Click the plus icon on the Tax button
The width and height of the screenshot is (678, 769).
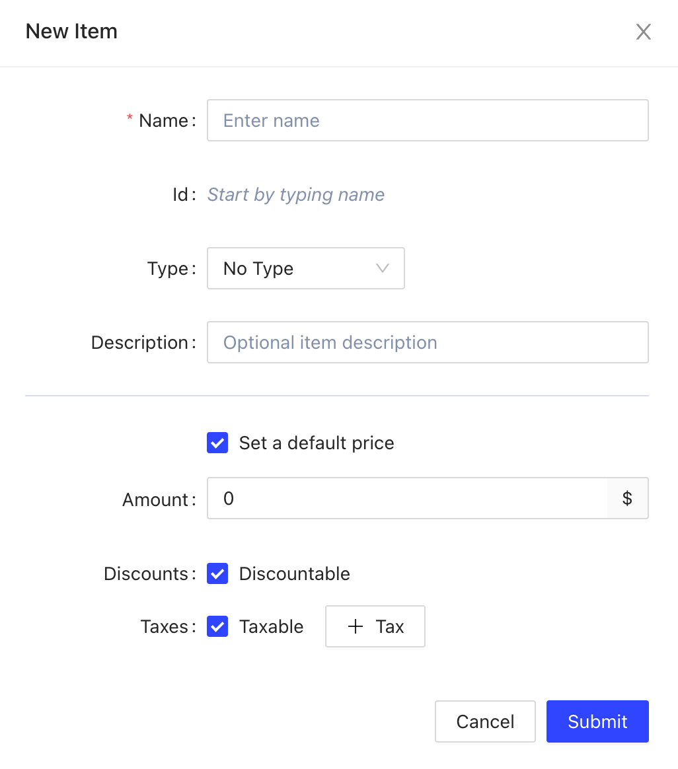[x=356, y=626]
